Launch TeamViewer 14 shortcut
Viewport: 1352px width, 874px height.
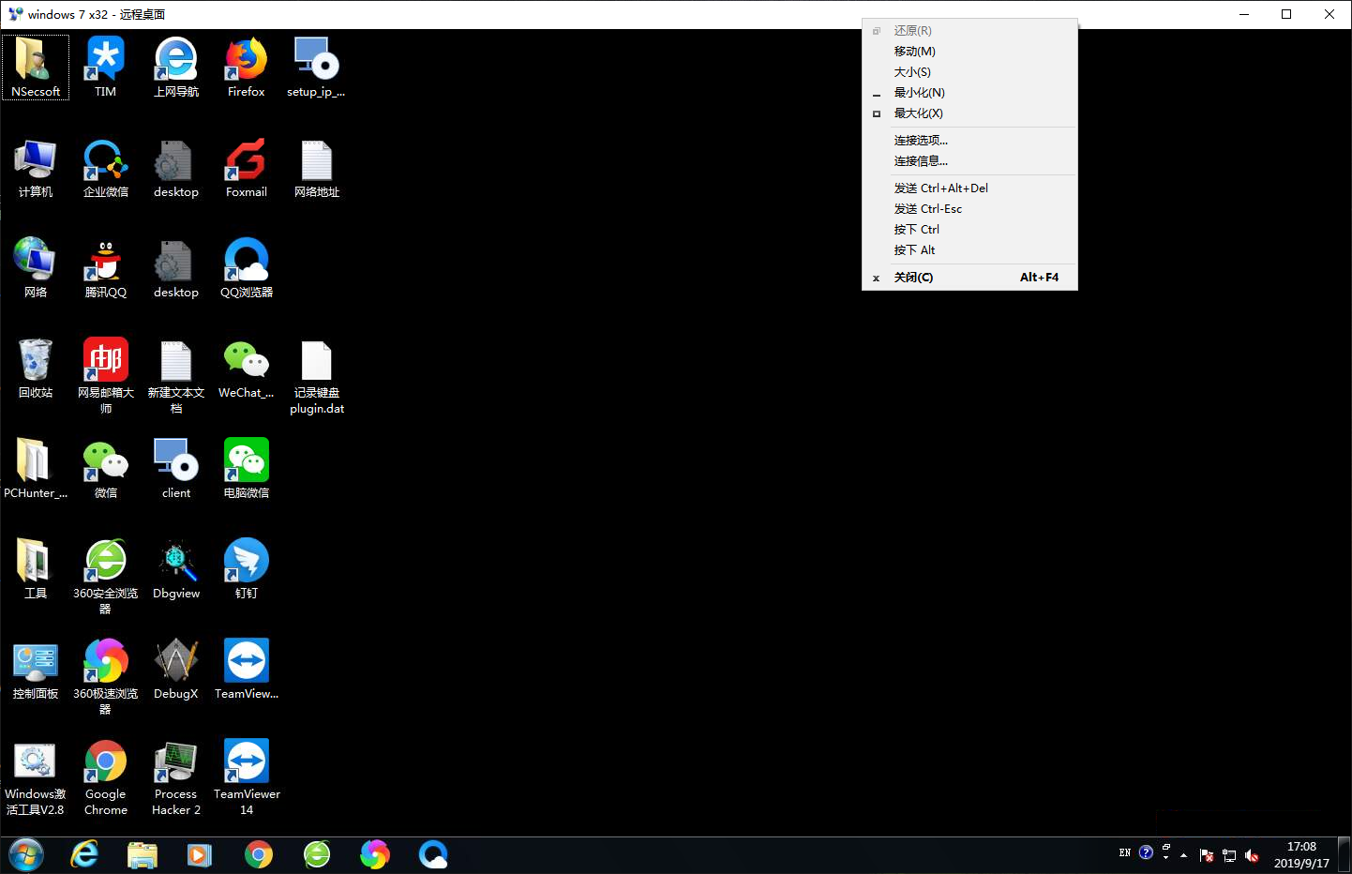pos(247,777)
